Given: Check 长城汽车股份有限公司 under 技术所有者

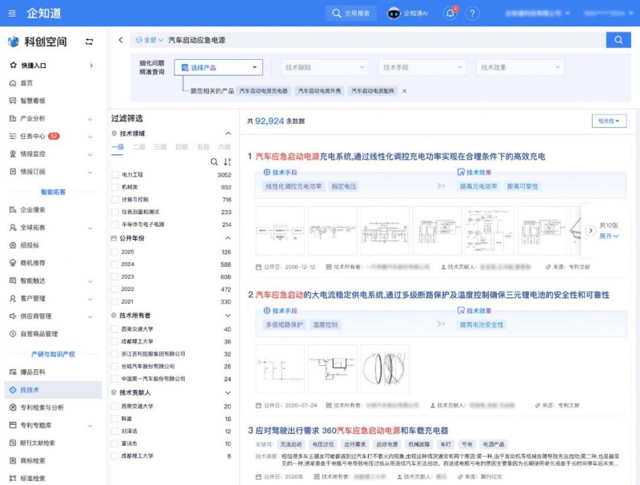Looking at the screenshot, I should [114, 366].
